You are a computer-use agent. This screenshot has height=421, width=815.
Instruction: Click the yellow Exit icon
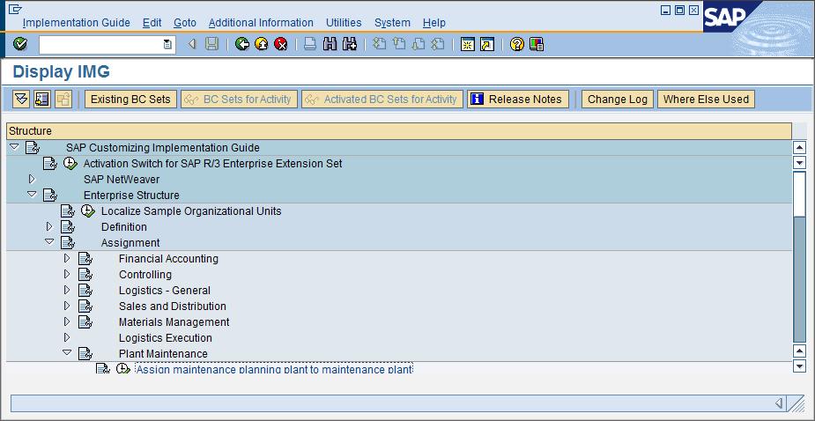coord(262,44)
